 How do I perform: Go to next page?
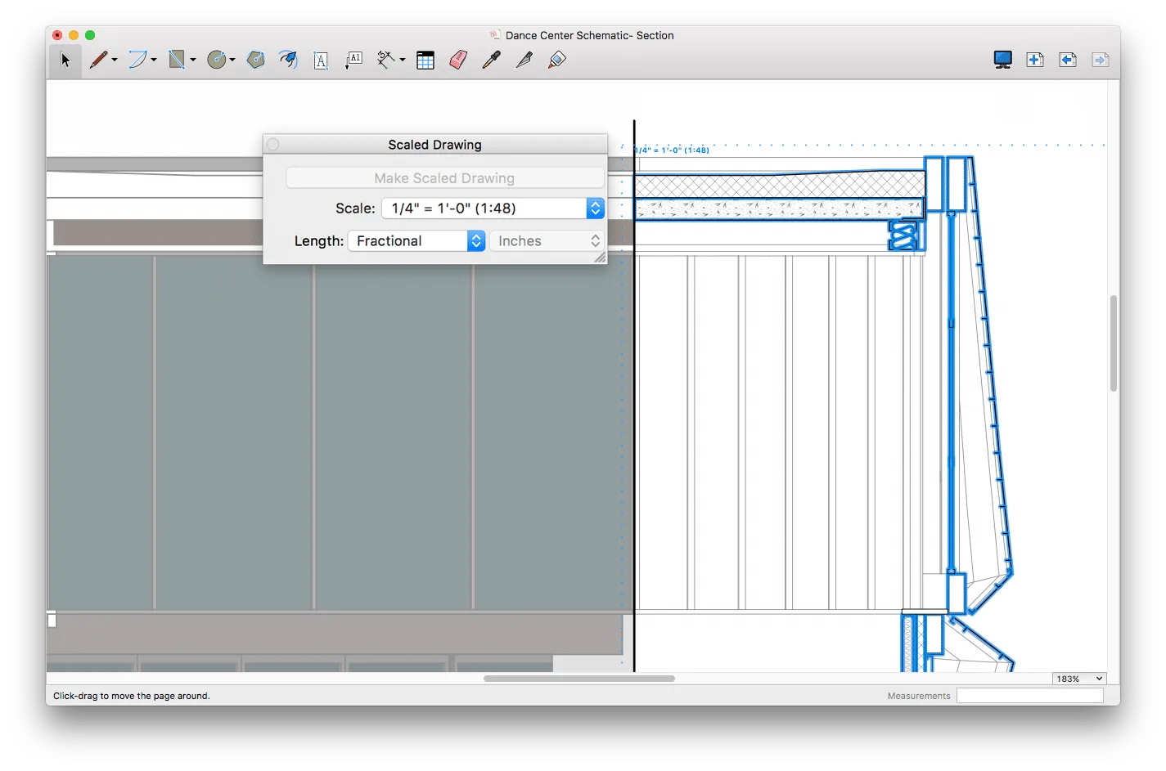1101,60
